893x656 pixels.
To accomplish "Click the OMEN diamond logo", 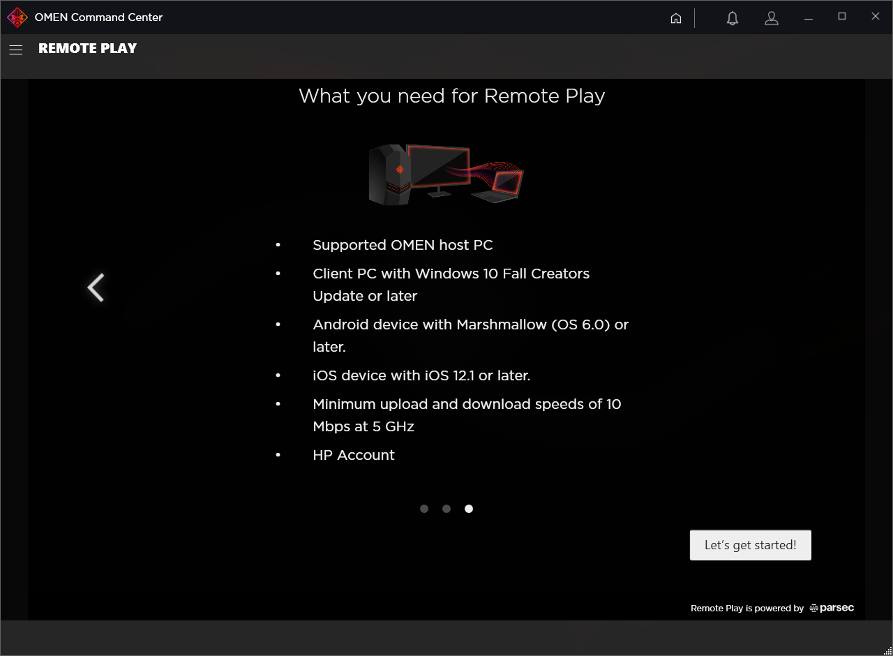I will [17, 17].
